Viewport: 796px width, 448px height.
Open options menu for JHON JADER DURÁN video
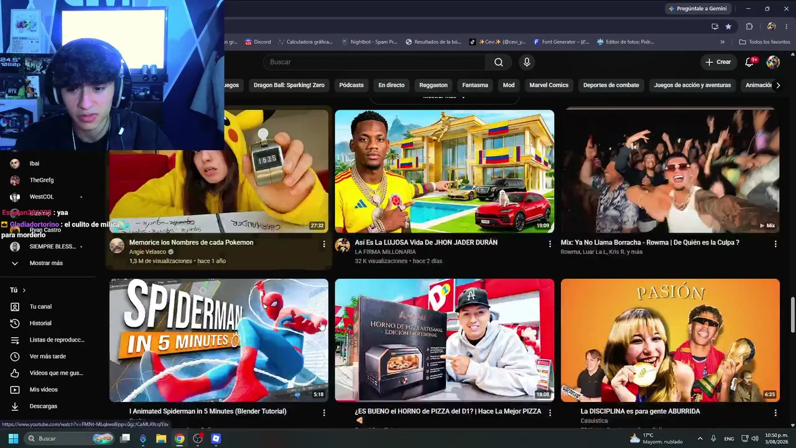click(x=550, y=245)
